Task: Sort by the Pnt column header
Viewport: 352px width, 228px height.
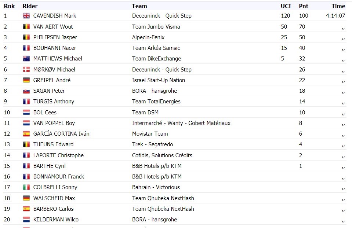Action: (x=304, y=6)
